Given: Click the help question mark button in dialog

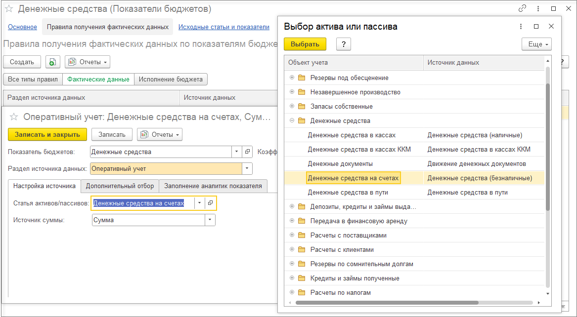Looking at the screenshot, I should click(343, 44).
